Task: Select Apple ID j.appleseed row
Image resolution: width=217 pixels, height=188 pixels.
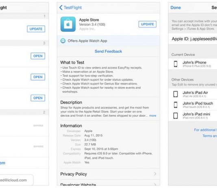Action: 193,39
